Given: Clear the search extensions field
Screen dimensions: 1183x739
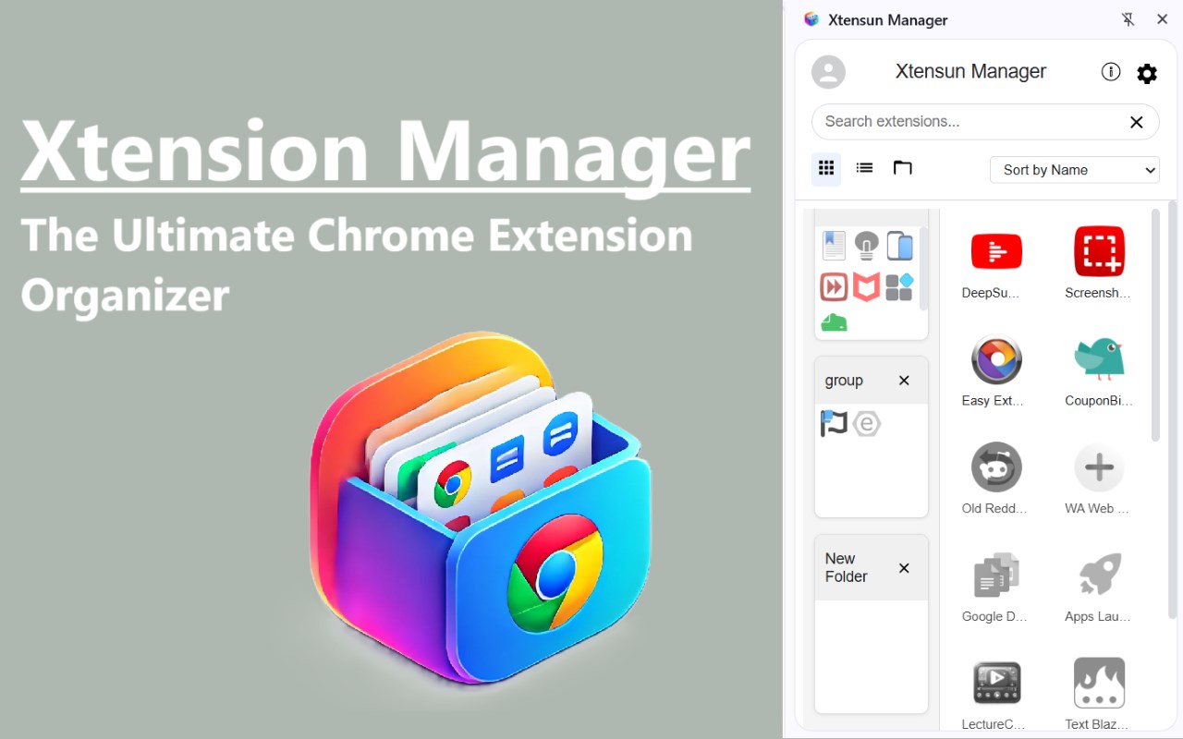Looking at the screenshot, I should [x=1137, y=122].
